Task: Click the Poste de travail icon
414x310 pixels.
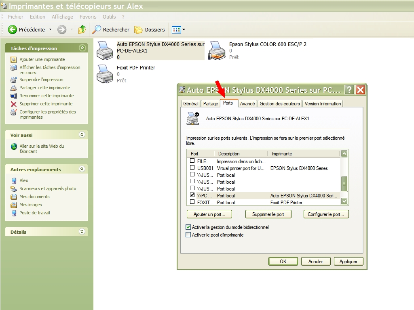Action: (x=14, y=213)
